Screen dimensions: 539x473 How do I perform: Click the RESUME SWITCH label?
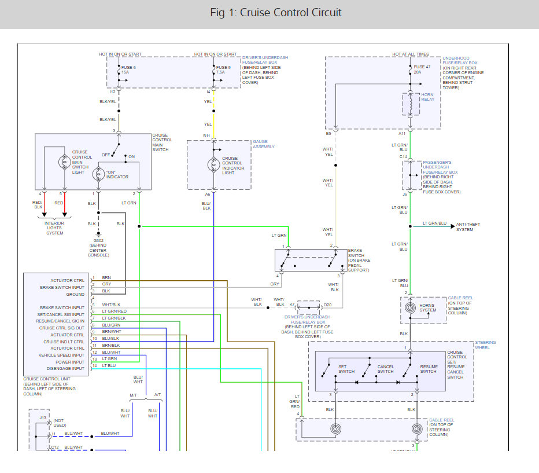coord(429,369)
